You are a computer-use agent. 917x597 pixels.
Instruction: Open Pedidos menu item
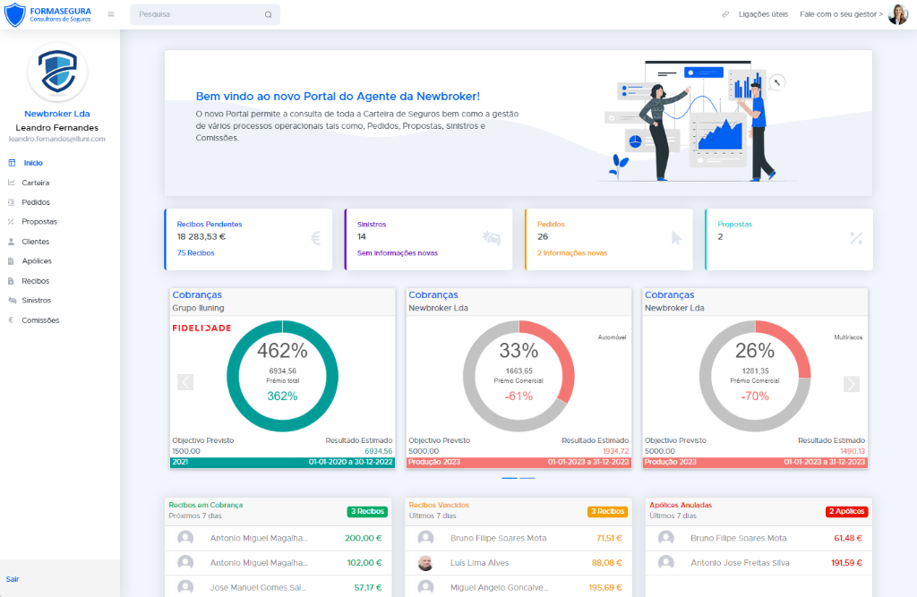pyautogui.click(x=36, y=202)
